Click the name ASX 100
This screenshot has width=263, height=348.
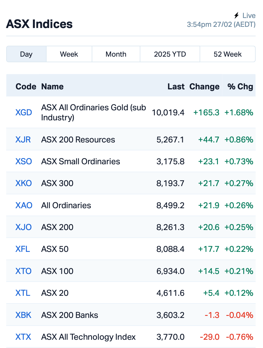click(x=57, y=271)
